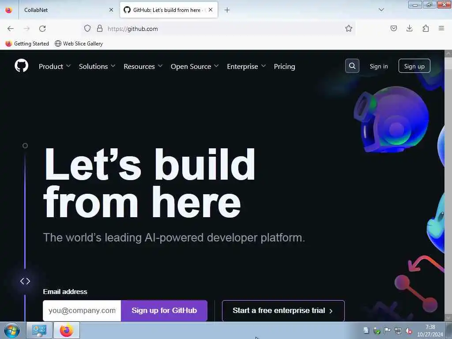
Task: Select the GitHub: Let's build from here tab
Action: (169, 10)
